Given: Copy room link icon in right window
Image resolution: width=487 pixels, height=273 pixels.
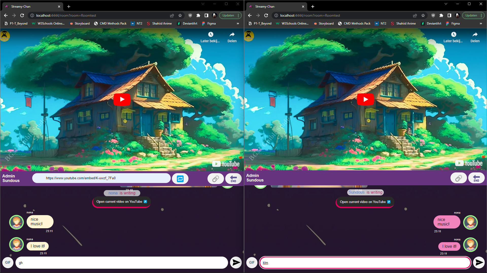Looking at the screenshot, I should (x=459, y=178).
